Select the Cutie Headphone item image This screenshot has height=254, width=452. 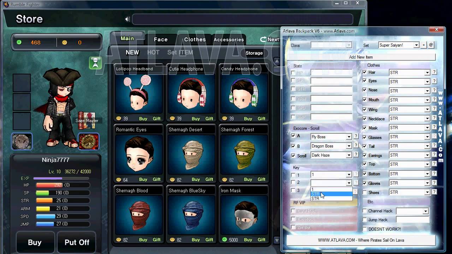pyautogui.click(x=191, y=93)
